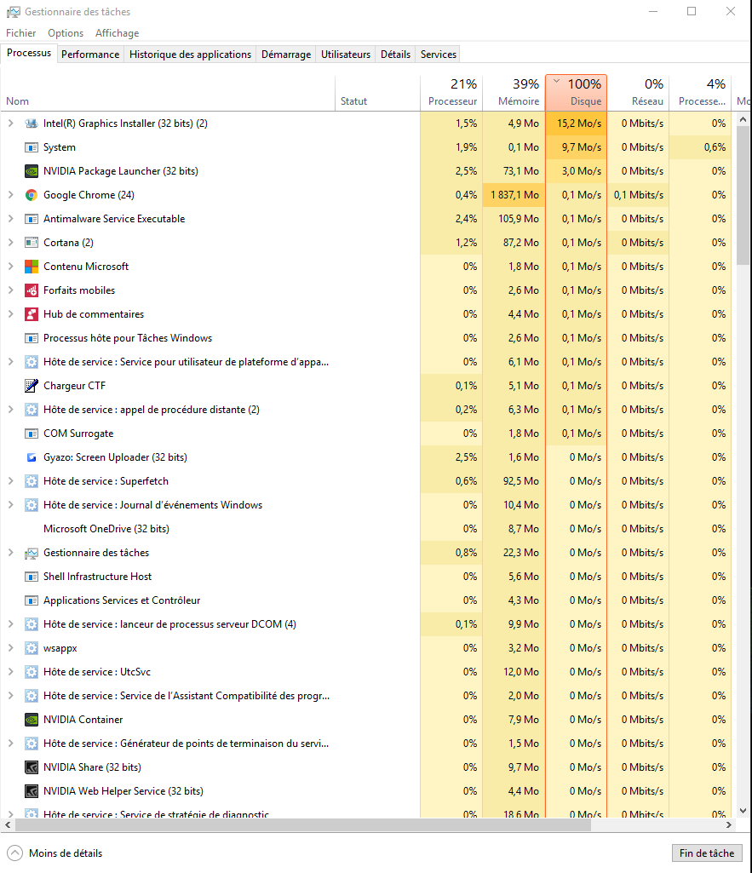Click the UtcSvc service gear icon
752x873 pixels.
click(x=32, y=672)
